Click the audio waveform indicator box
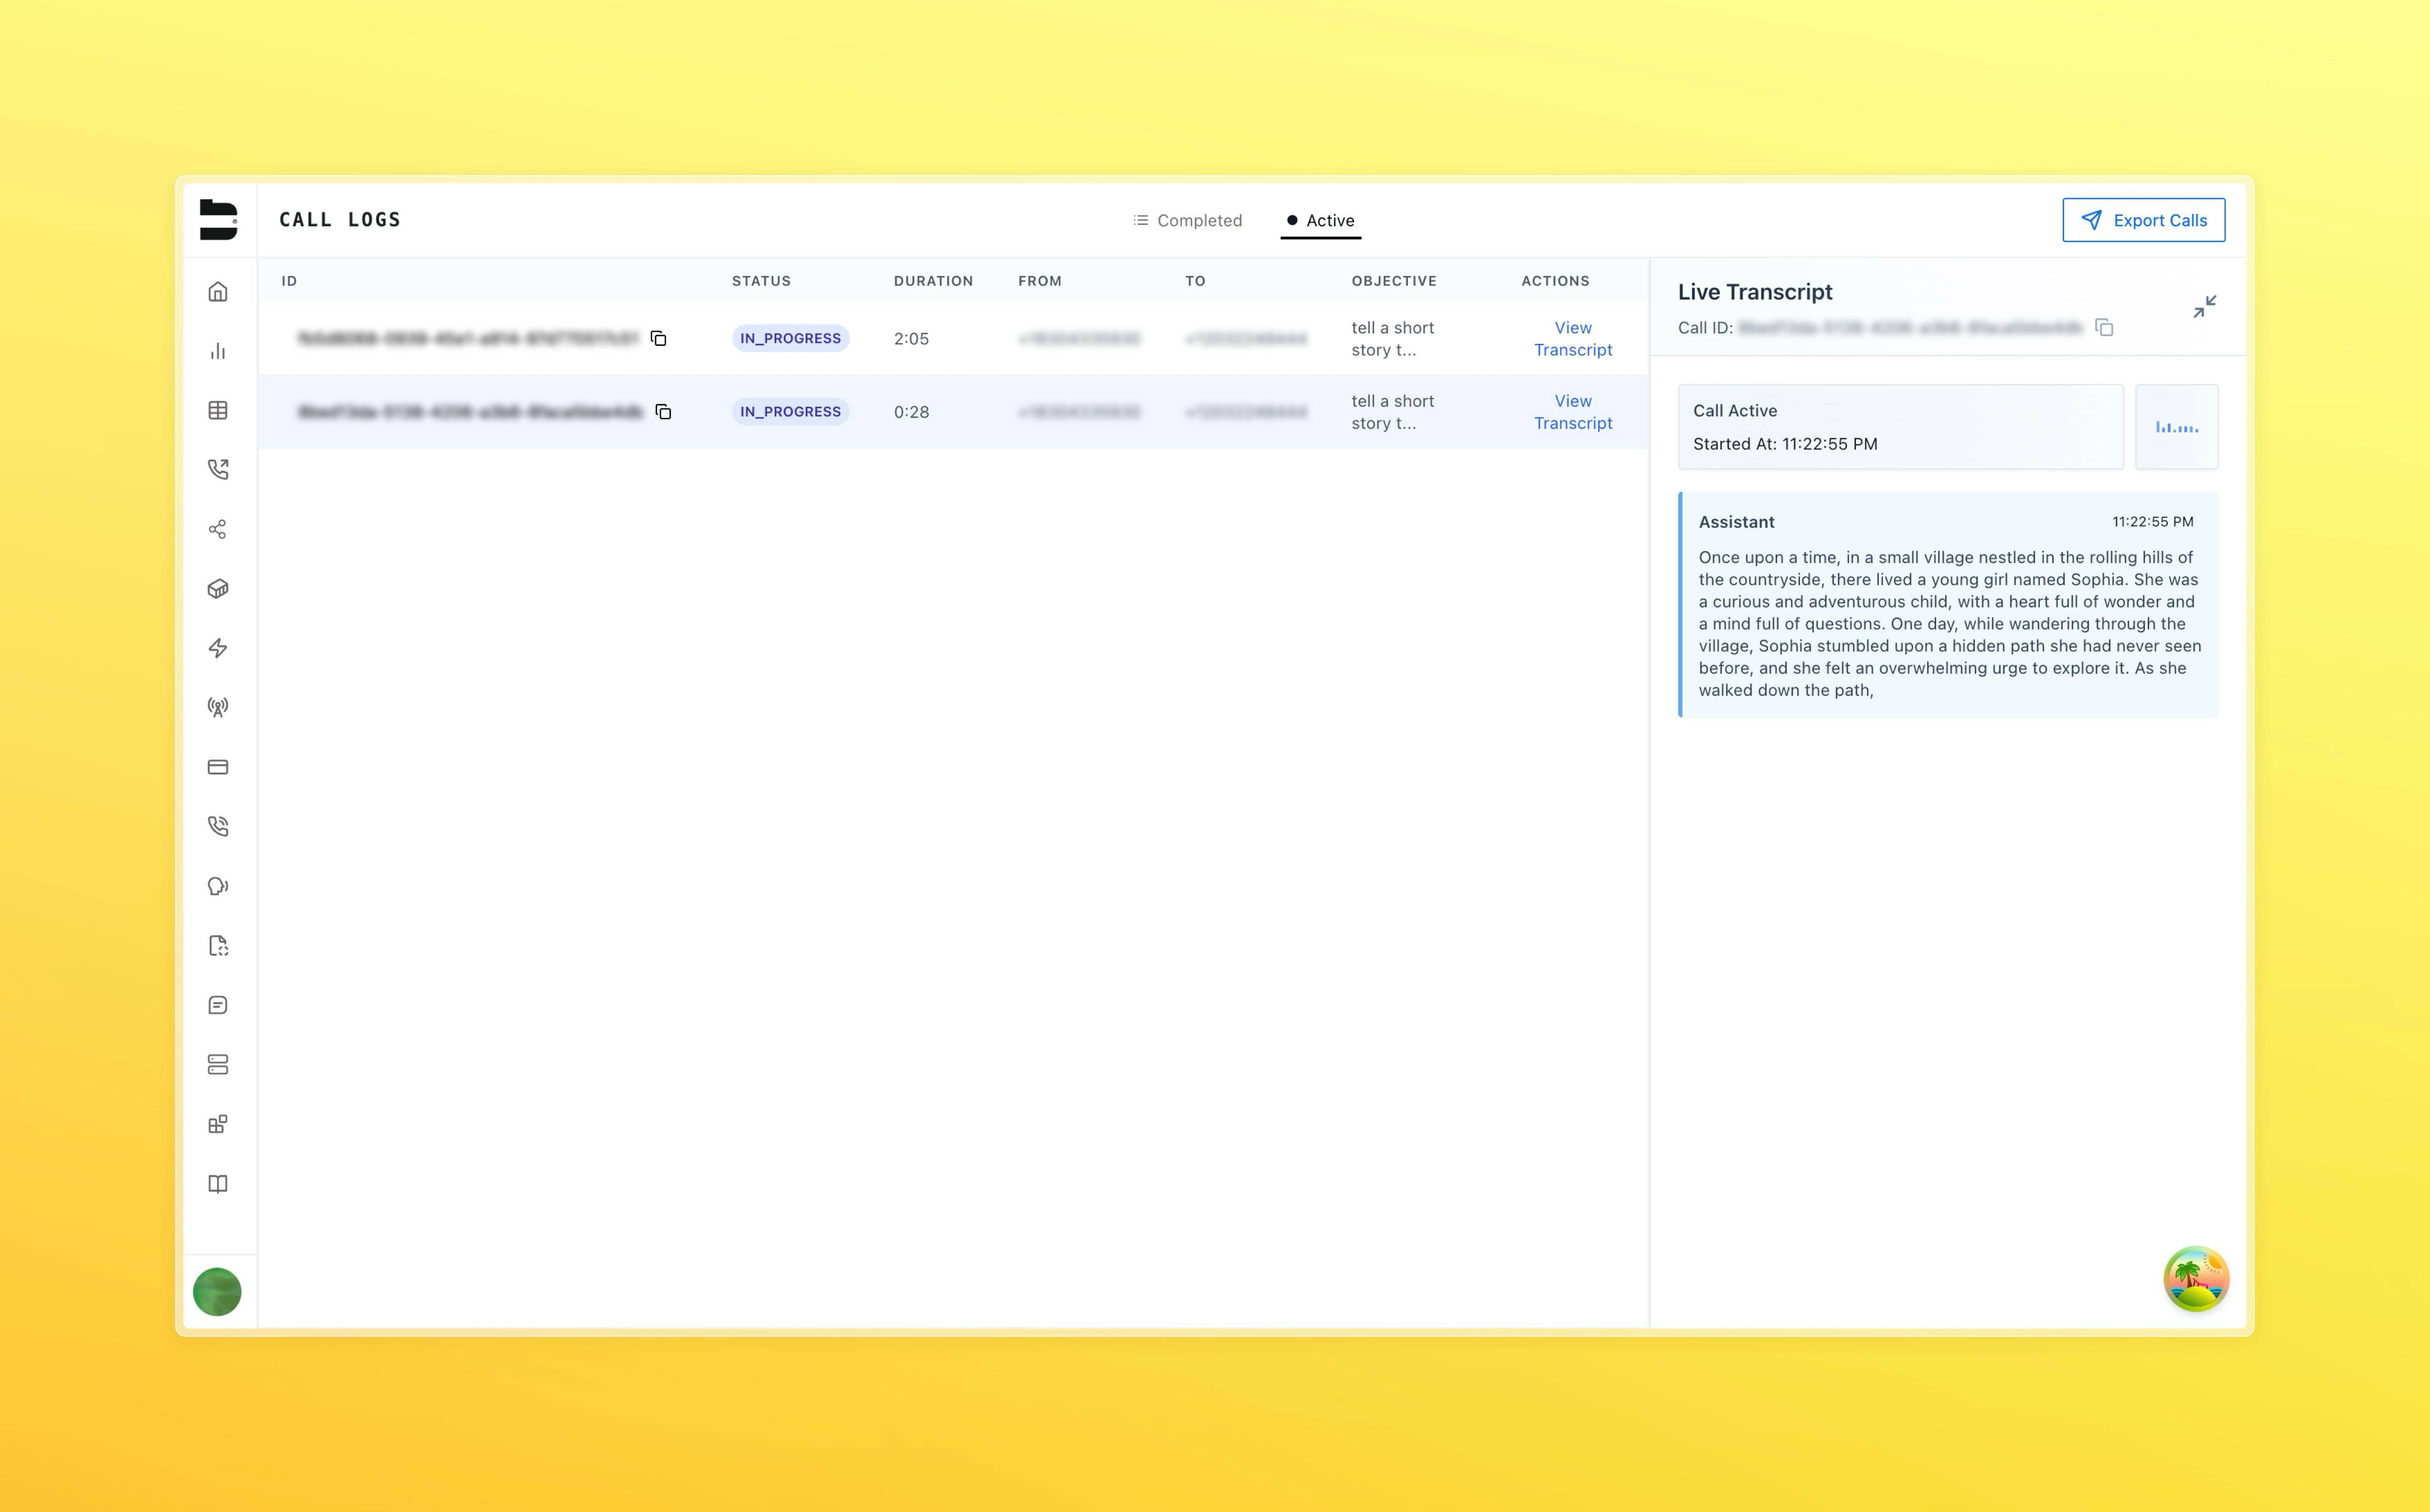This screenshot has width=2430, height=1512. pyautogui.click(x=2177, y=427)
